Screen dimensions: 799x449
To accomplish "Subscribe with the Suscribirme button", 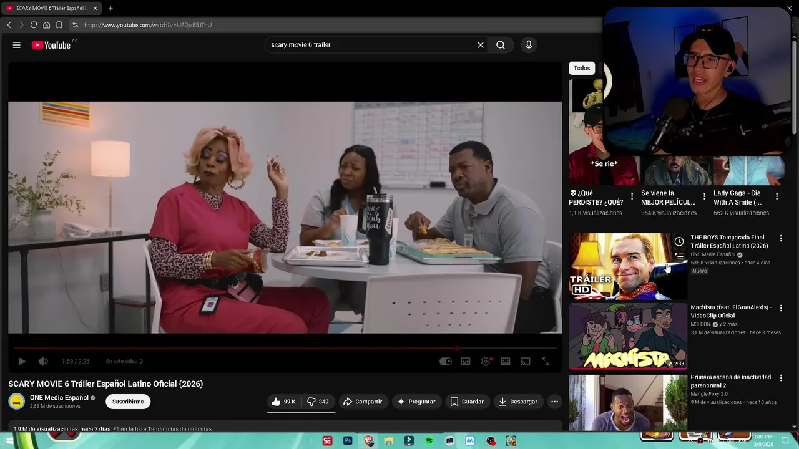I will click(x=128, y=402).
